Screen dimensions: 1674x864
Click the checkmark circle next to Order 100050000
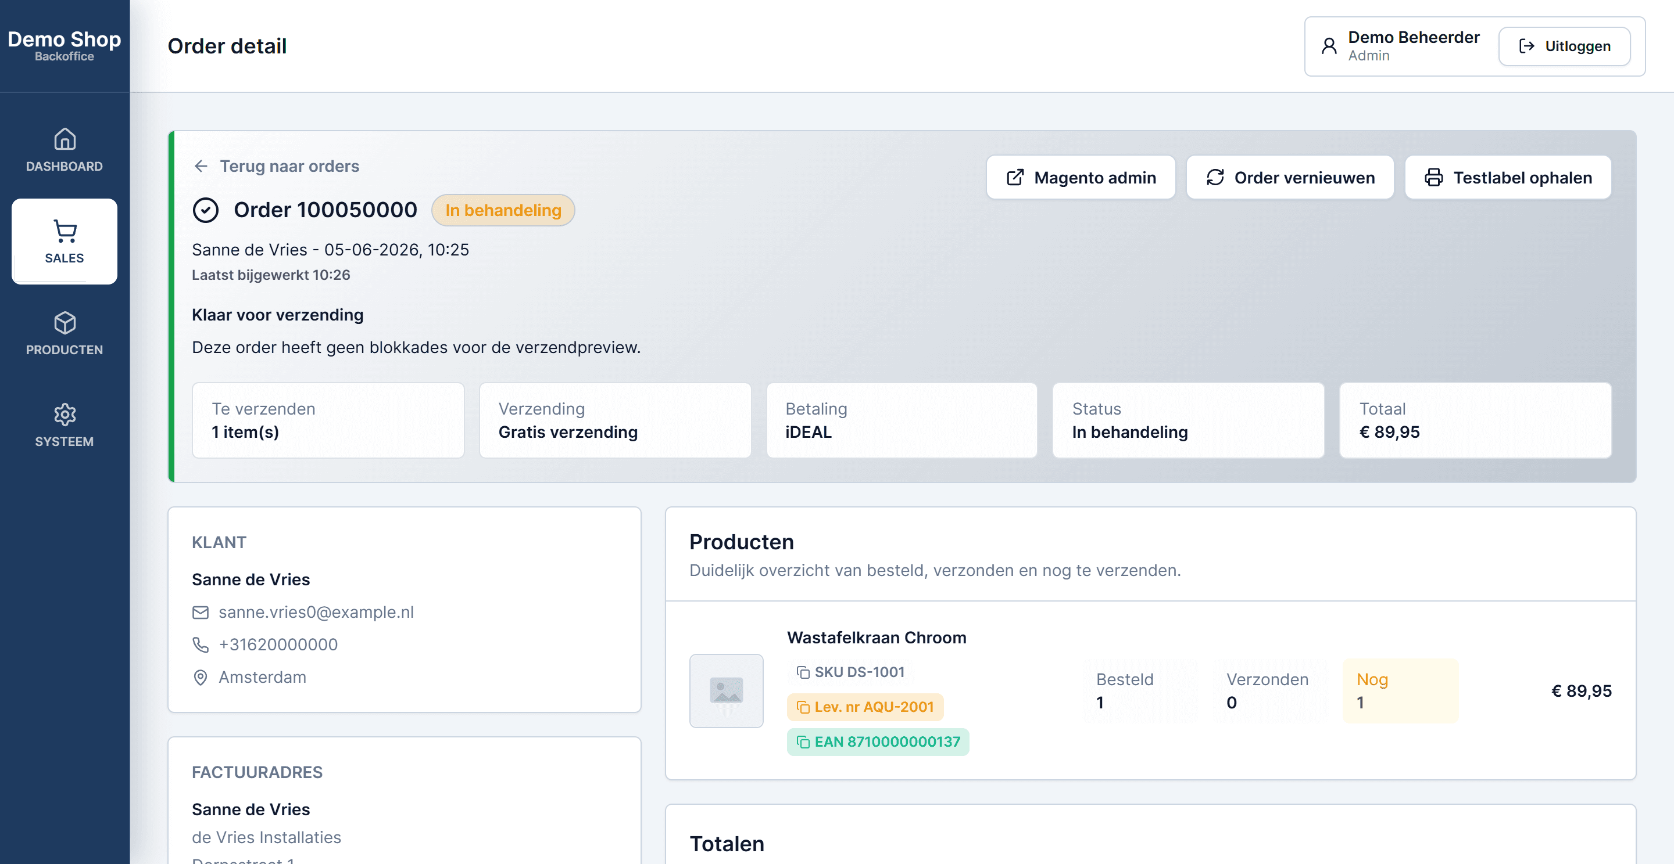pos(205,210)
